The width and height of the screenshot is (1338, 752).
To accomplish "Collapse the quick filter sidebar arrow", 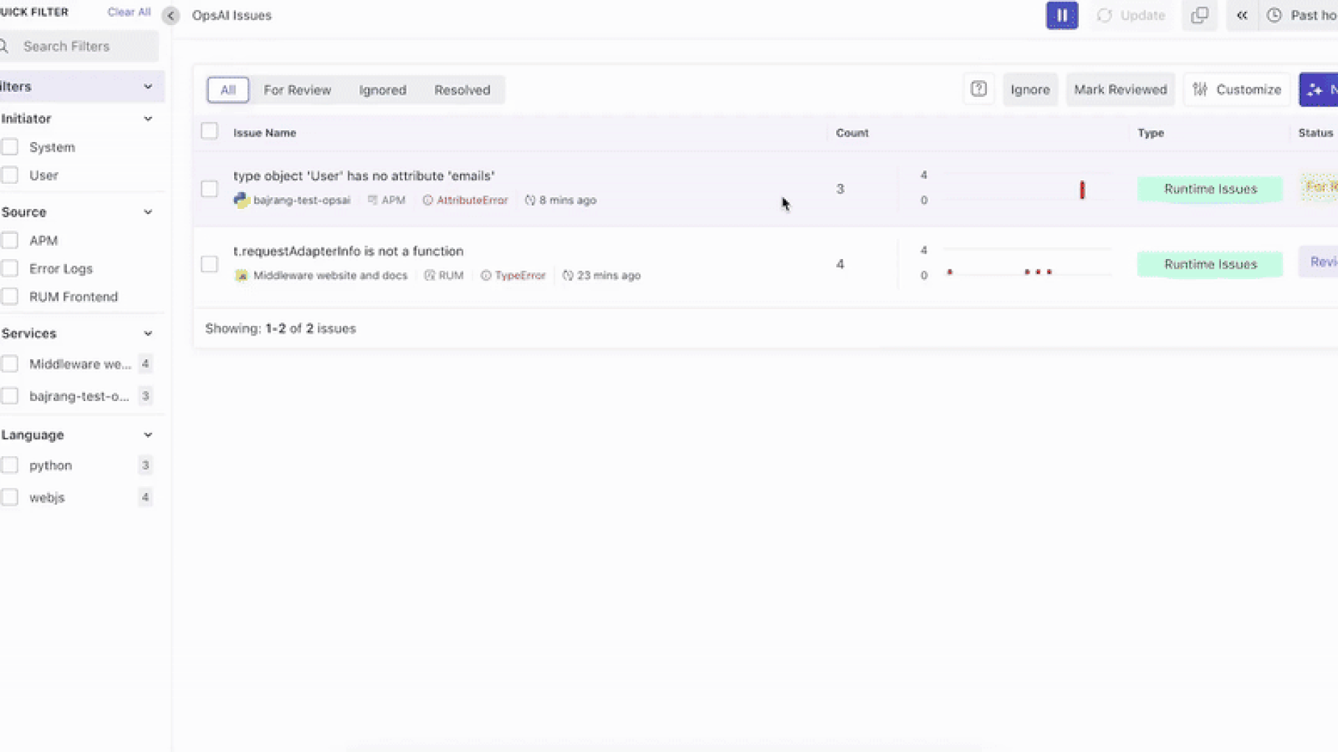I will (x=171, y=15).
